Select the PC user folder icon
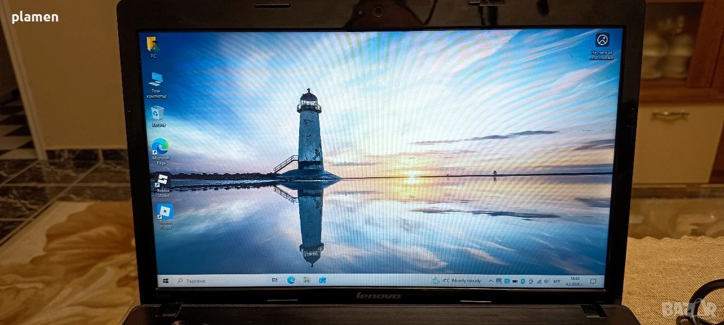Image resolution: width=724 pixels, height=325 pixels. click(x=152, y=44)
